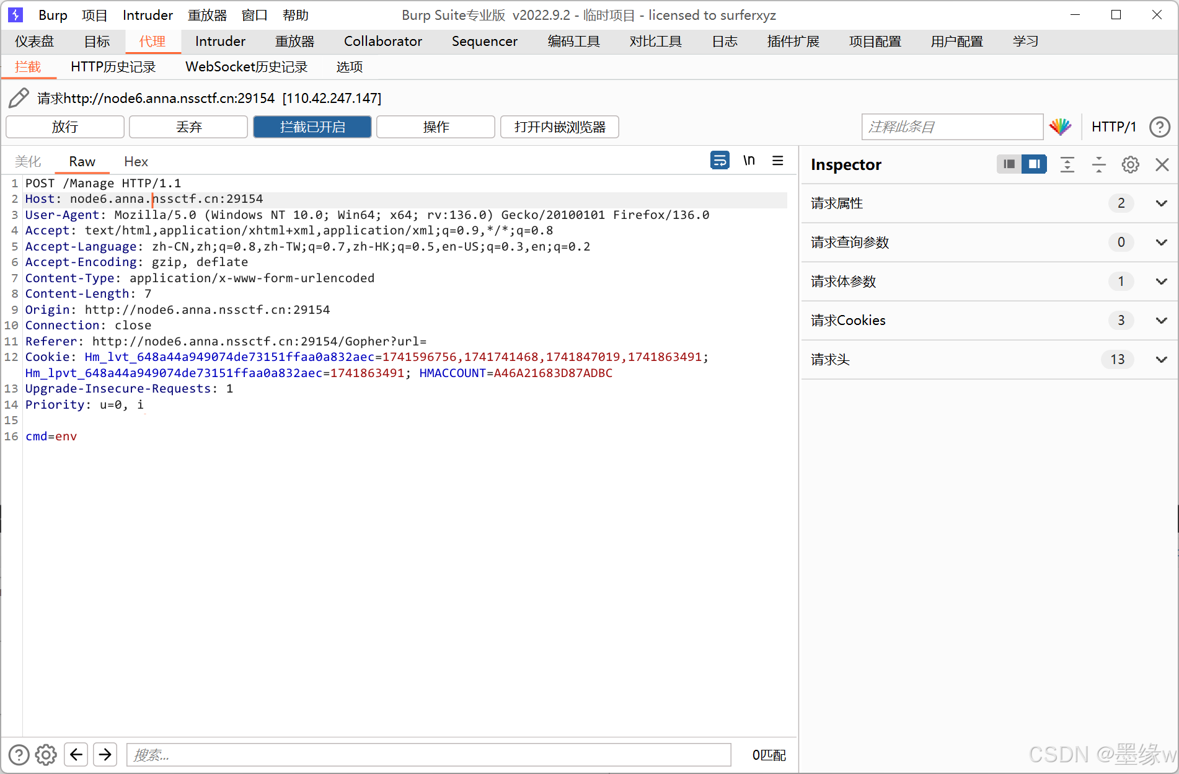Click the bottom-left help icon

coord(19,755)
